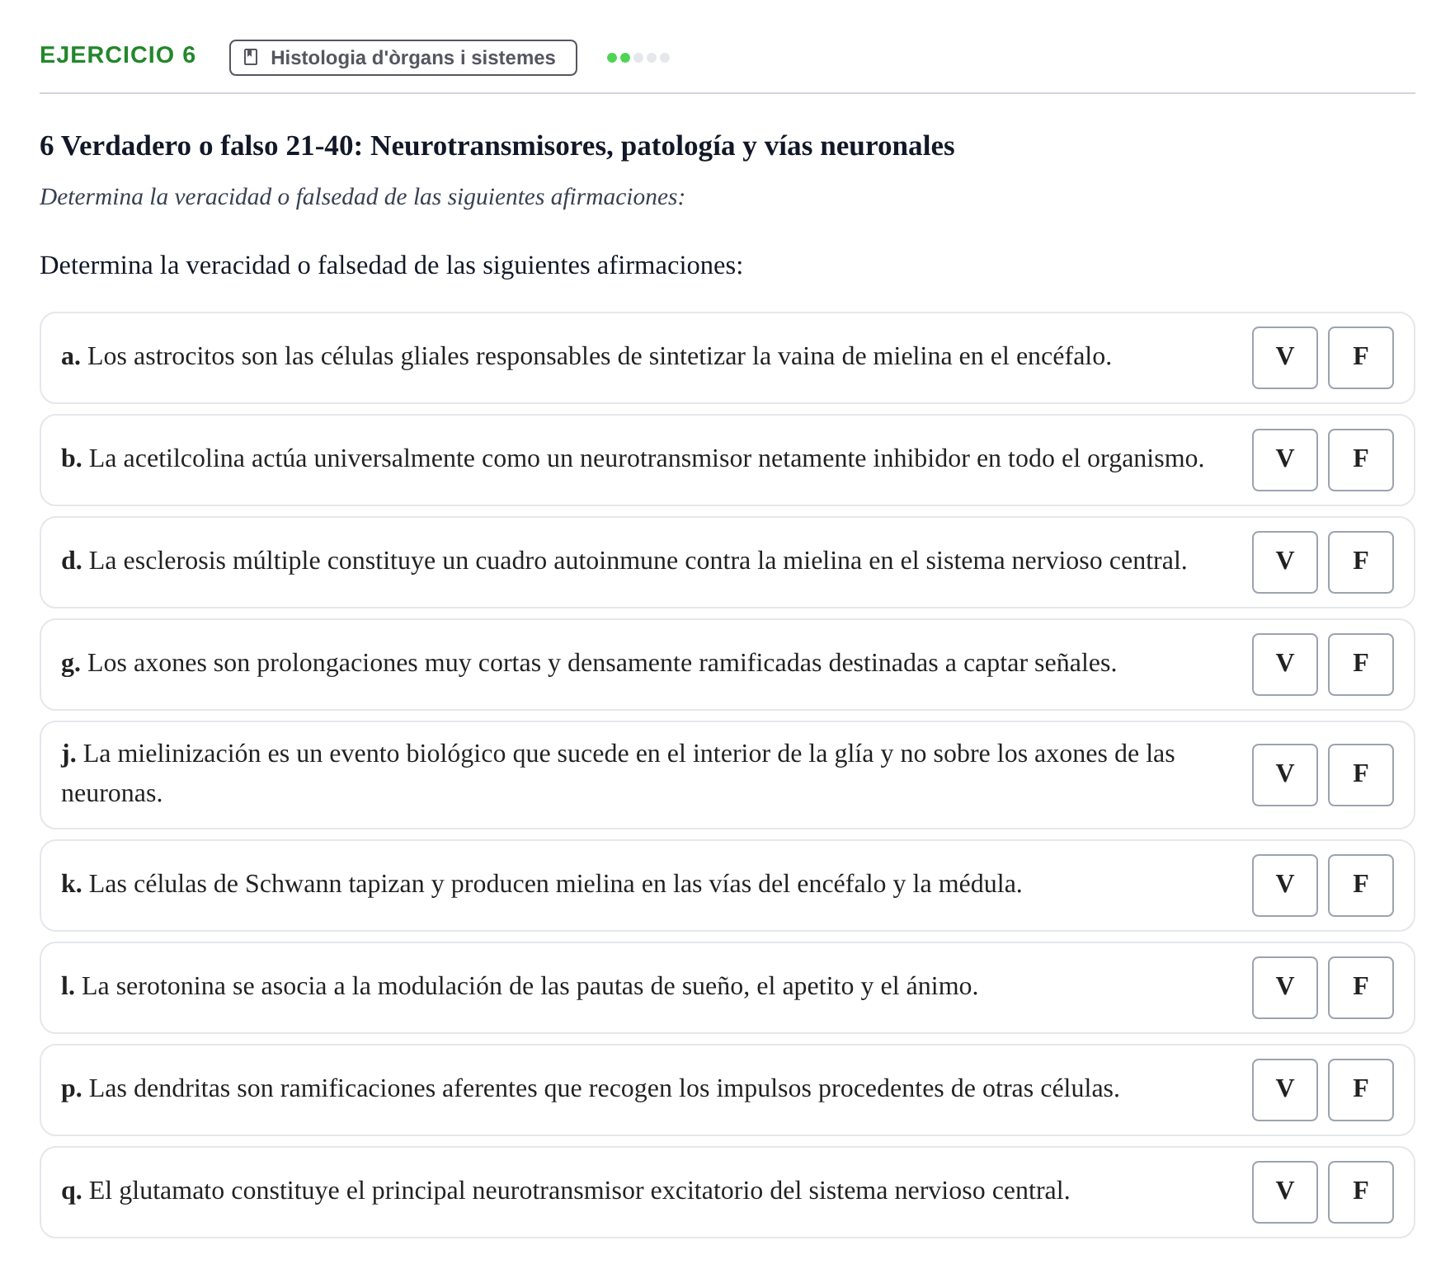Click statement text about esclerosis múltiple
Image resolution: width=1455 pixels, height=1278 pixels.
pyautogui.click(x=624, y=561)
